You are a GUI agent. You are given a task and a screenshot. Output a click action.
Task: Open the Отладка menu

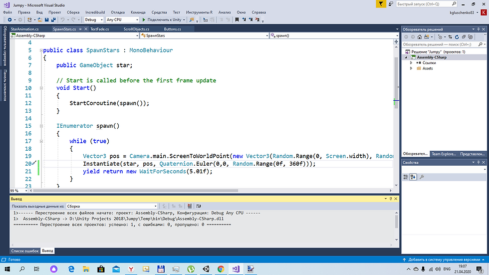pos(118,12)
